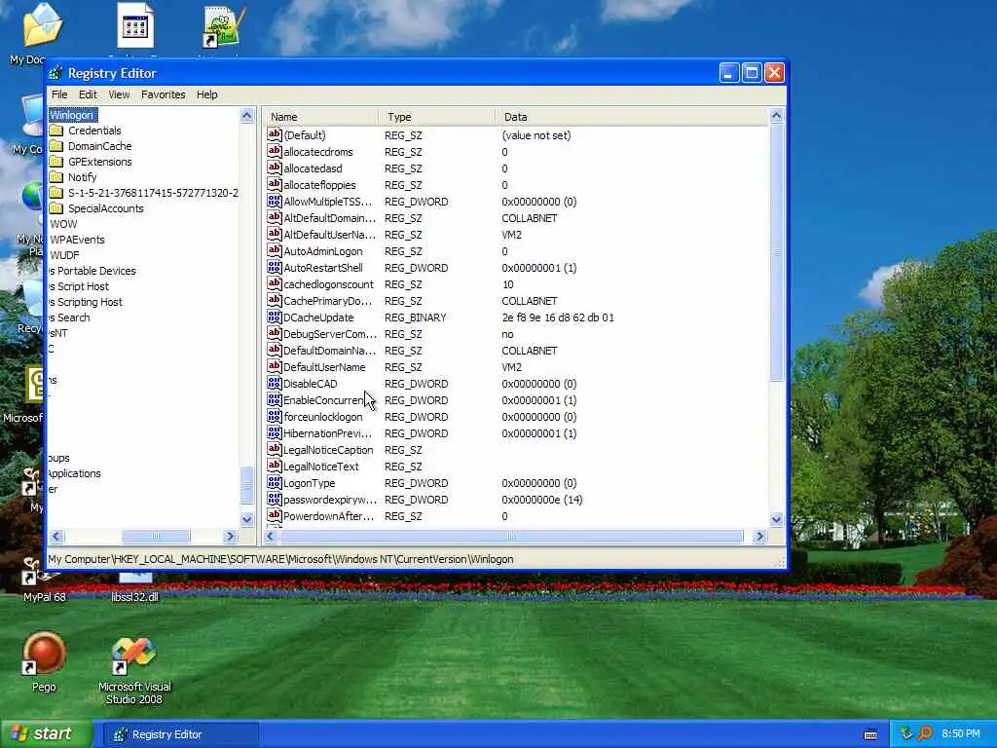Select the PowerdownAfter value name
Image resolution: width=997 pixels, height=748 pixels.
point(329,516)
